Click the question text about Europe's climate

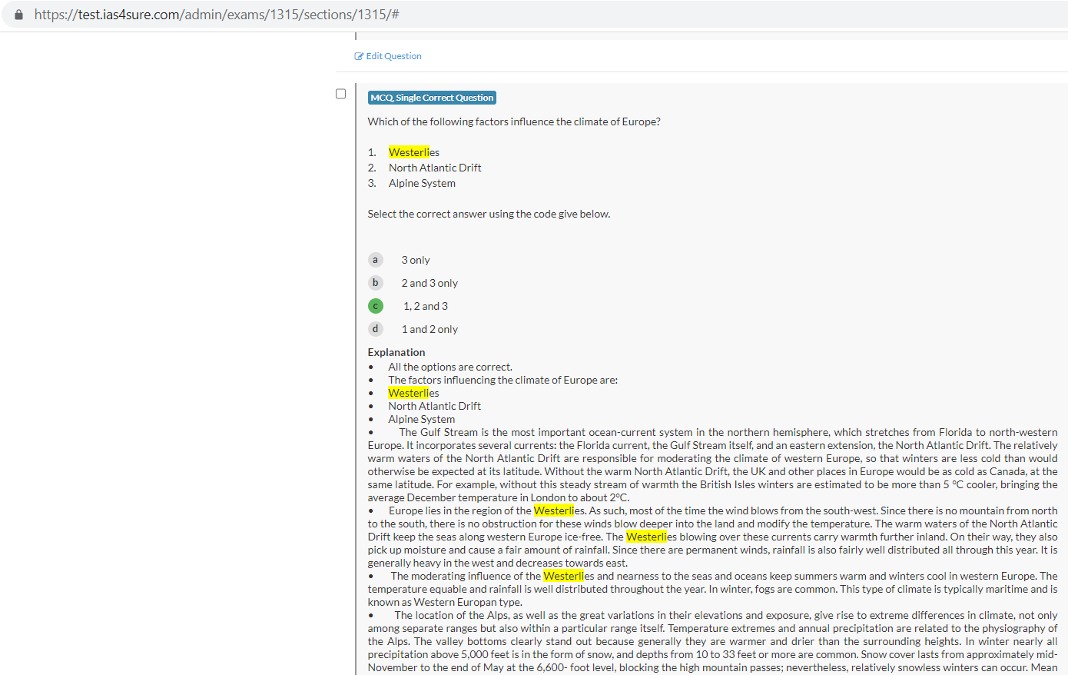[x=513, y=121]
